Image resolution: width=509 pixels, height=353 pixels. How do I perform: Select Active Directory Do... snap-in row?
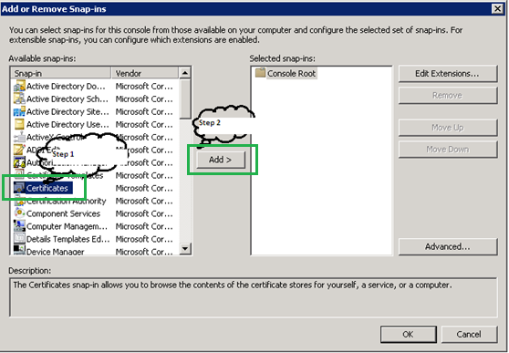pos(96,86)
